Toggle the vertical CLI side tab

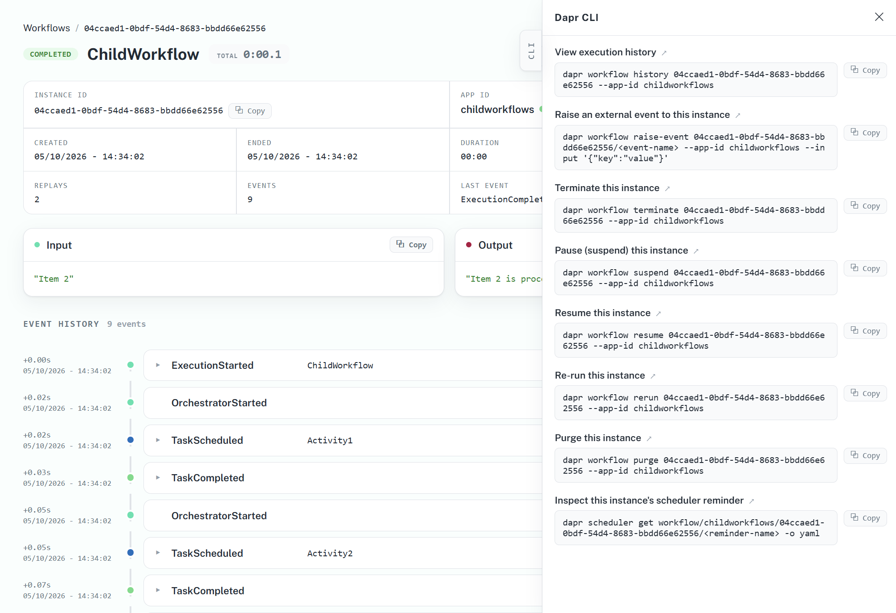(x=531, y=50)
